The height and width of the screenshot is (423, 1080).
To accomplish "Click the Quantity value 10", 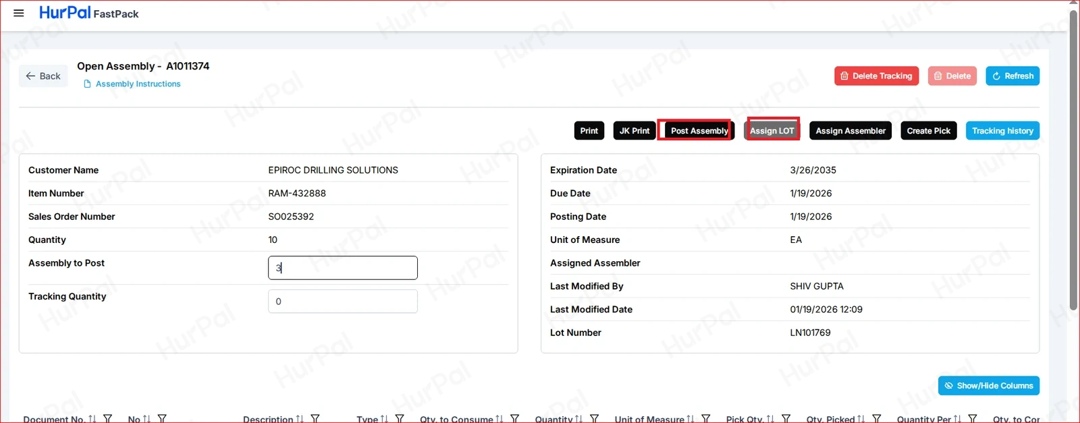I will [273, 239].
